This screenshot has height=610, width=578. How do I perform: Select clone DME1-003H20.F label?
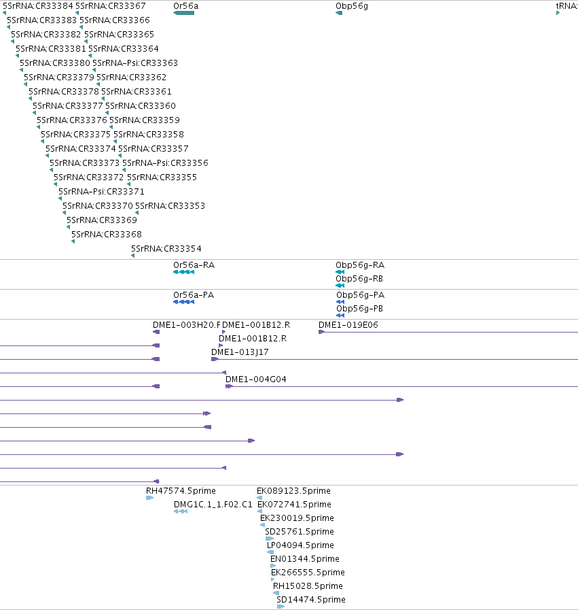(187, 325)
